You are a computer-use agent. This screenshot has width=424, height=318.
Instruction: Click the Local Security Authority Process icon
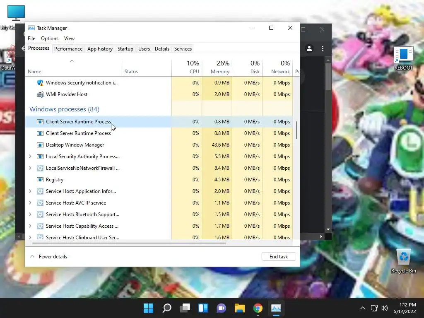[40, 157]
